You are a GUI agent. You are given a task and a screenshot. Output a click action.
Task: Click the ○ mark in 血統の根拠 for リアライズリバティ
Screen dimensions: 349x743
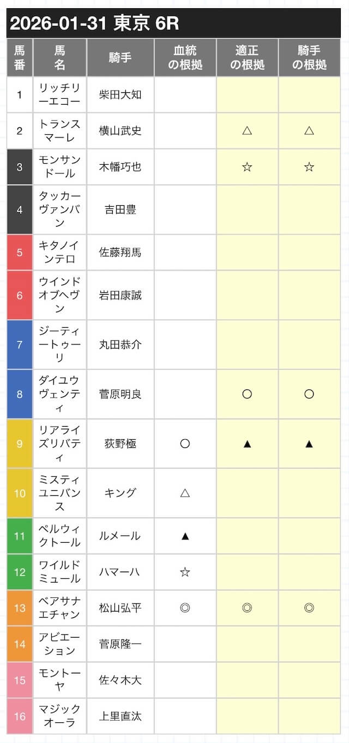click(x=185, y=444)
